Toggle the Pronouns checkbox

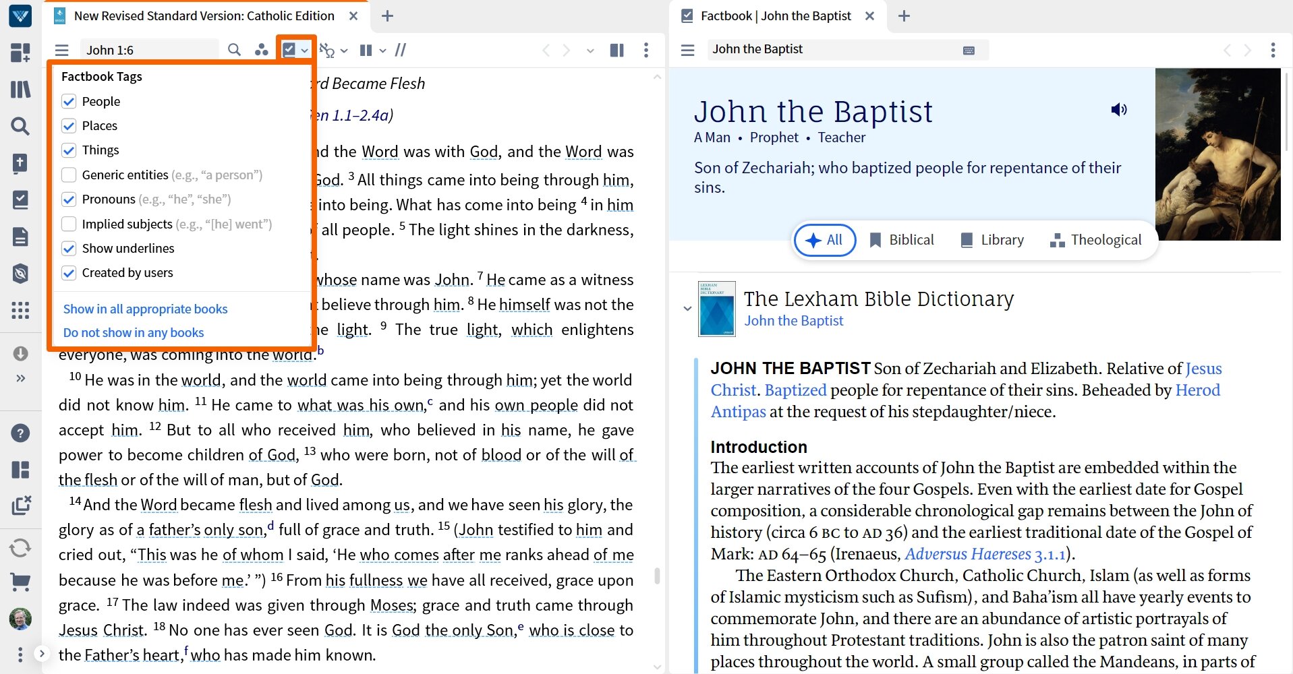[x=69, y=199]
